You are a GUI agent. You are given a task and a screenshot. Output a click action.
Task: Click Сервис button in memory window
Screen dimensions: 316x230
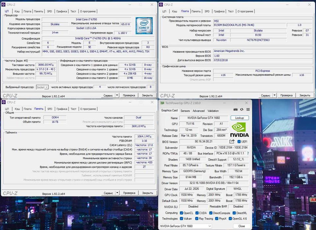pyautogui.click(x=108, y=193)
